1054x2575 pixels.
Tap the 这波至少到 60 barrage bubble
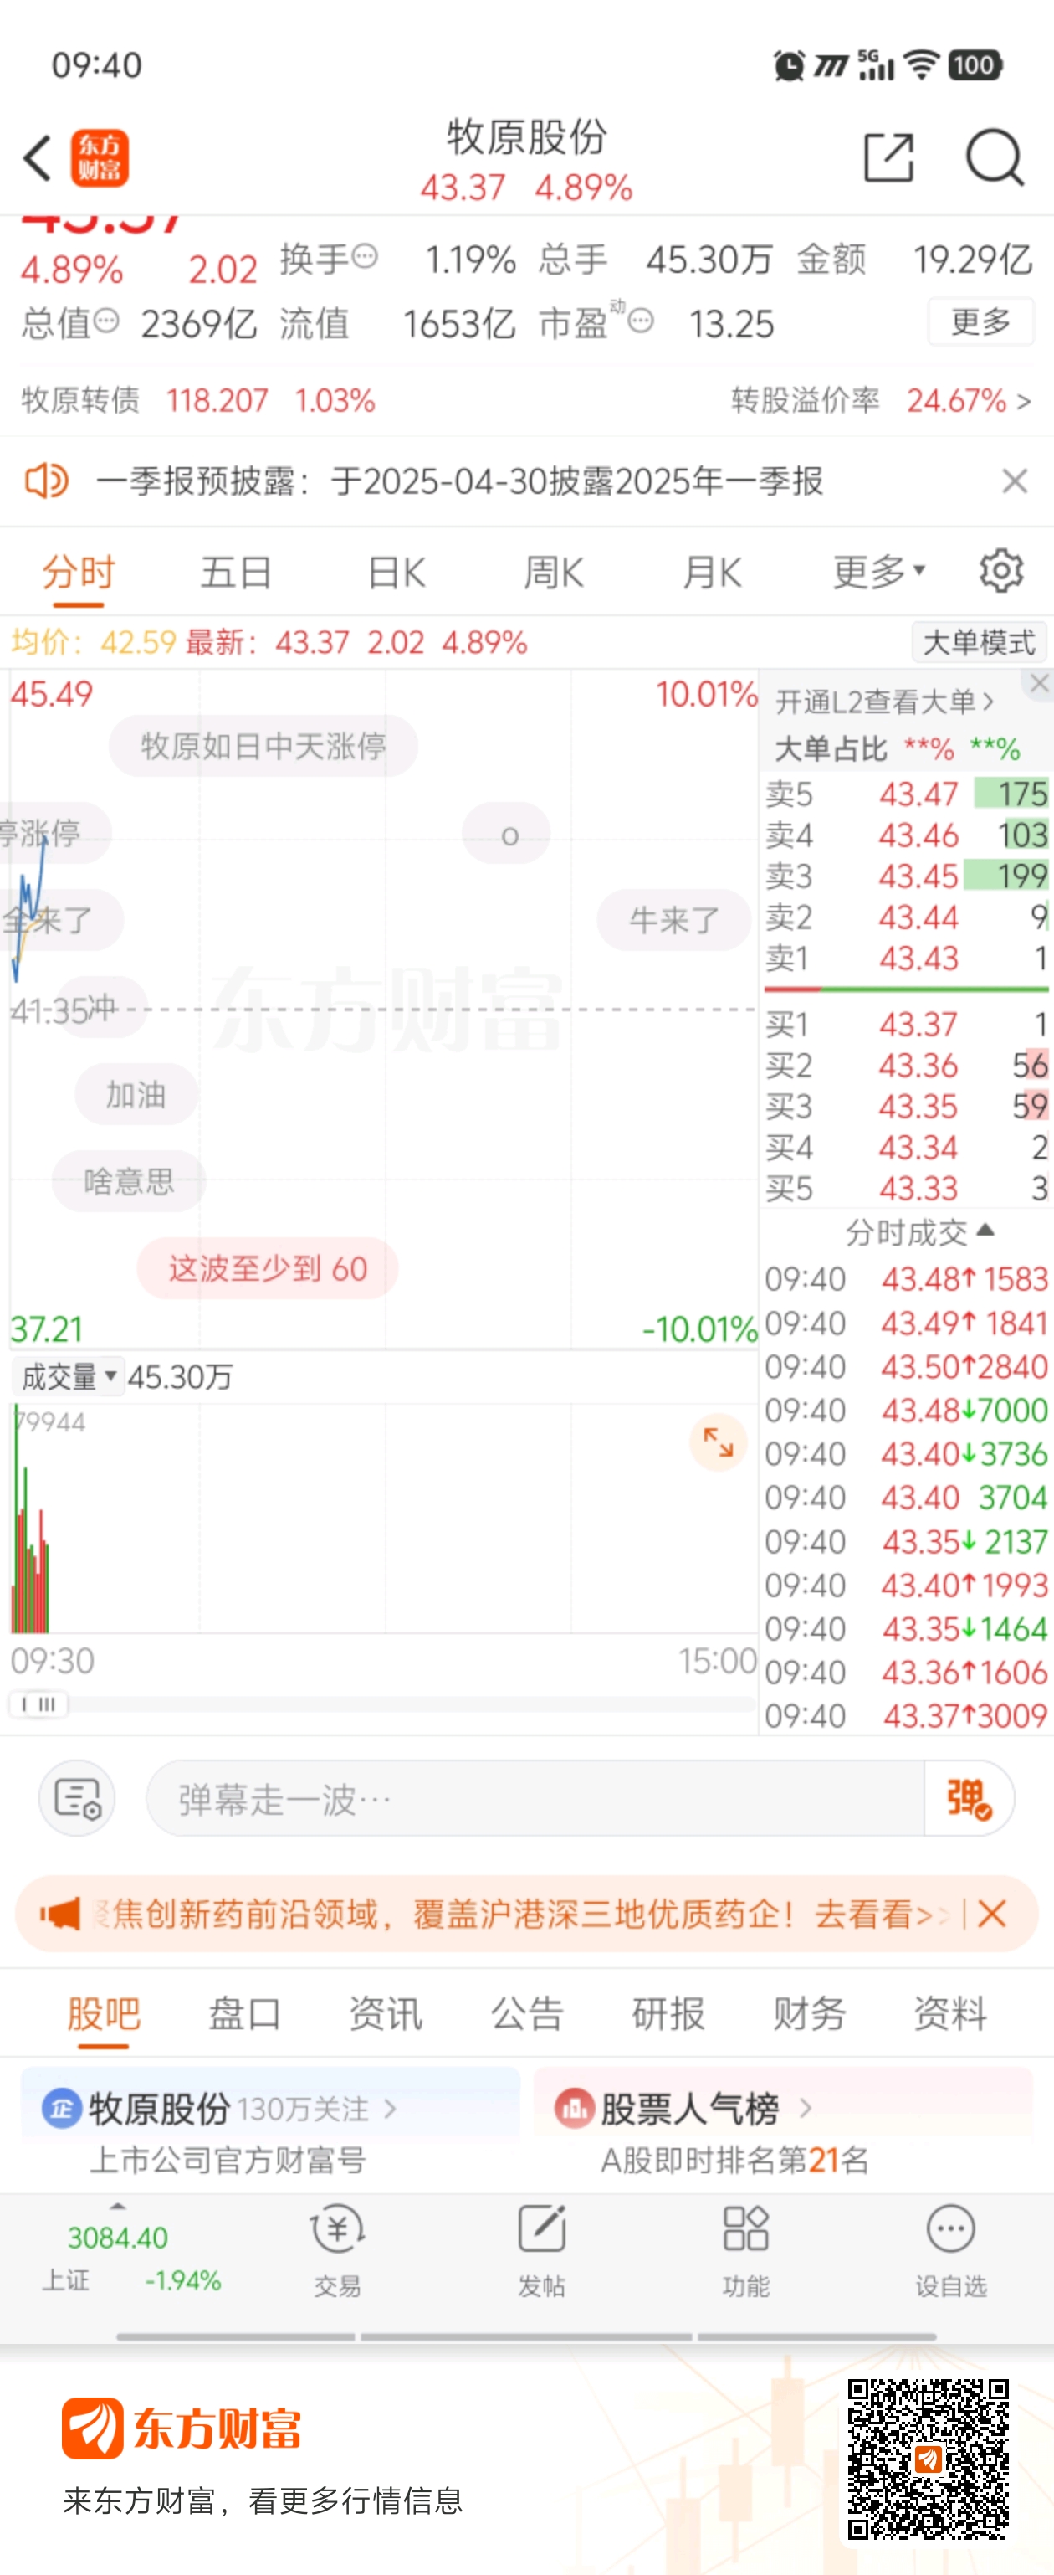coord(268,1267)
